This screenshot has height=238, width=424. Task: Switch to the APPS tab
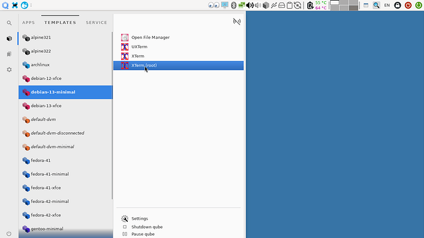pos(28,23)
